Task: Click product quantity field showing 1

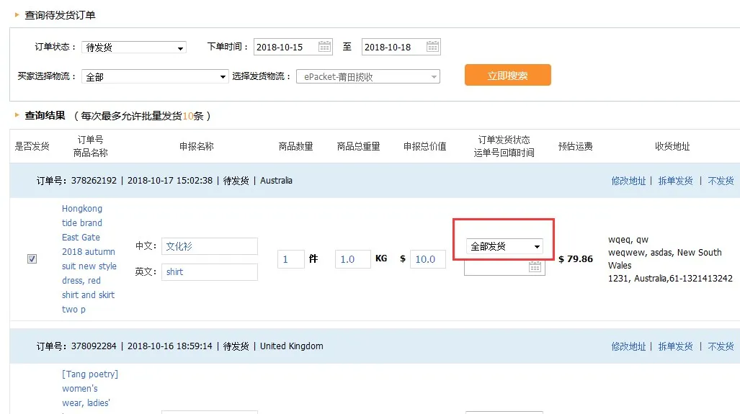Action: pyautogui.click(x=290, y=259)
